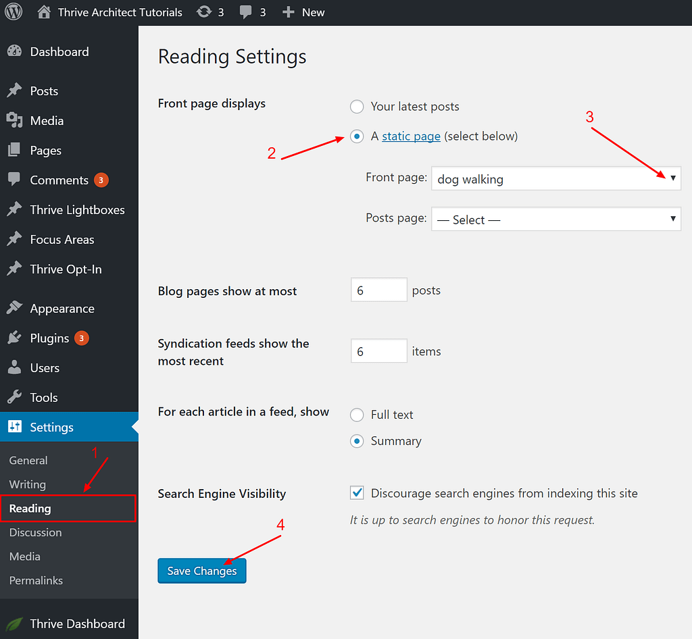Open Thrive Opt-In menu item
Image resolution: width=692 pixels, height=639 pixels.
pos(69,269)
